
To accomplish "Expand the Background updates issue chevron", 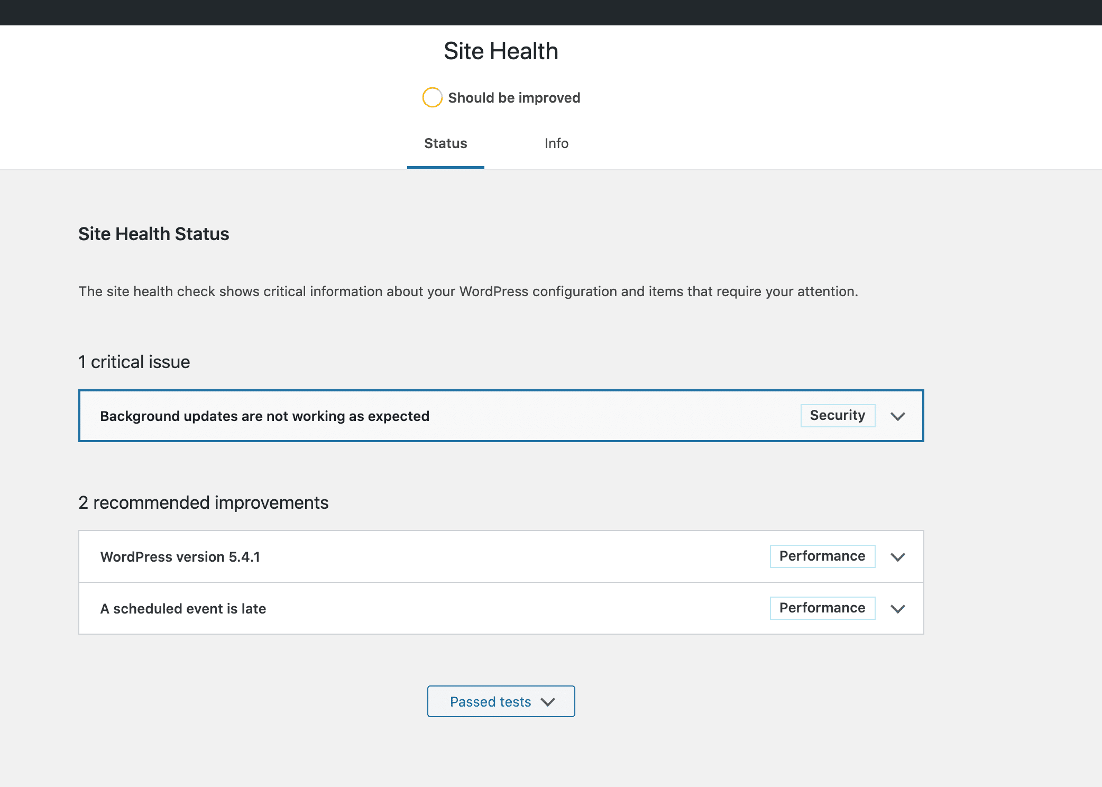I will [897, 416].
